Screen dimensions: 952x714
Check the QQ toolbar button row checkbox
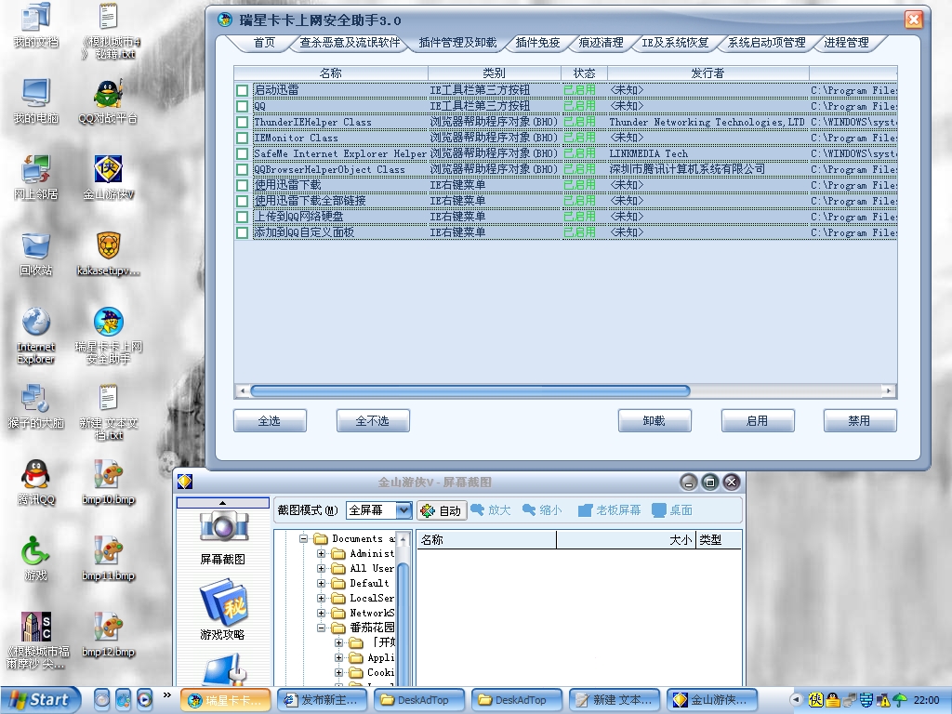pos(243,106)
